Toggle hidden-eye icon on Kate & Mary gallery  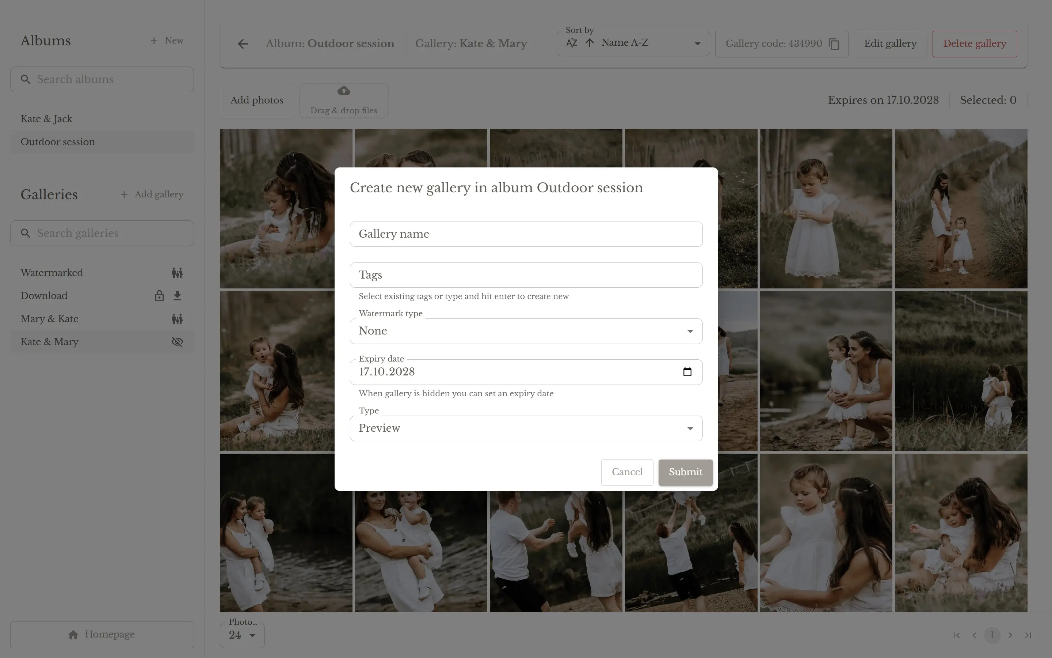(x=177, y=342)
